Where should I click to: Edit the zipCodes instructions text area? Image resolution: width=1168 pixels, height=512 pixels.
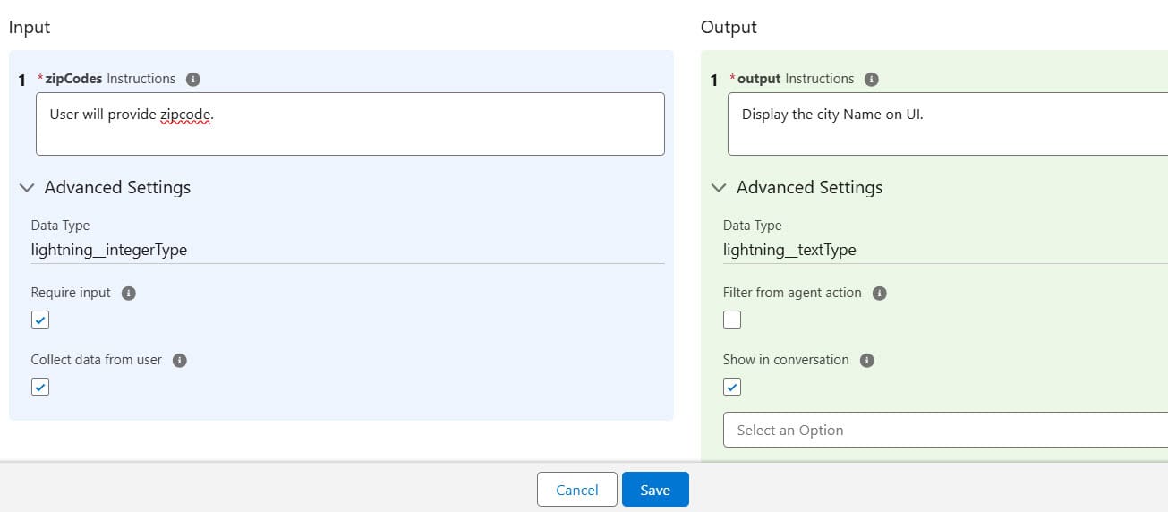click(350, 124)
